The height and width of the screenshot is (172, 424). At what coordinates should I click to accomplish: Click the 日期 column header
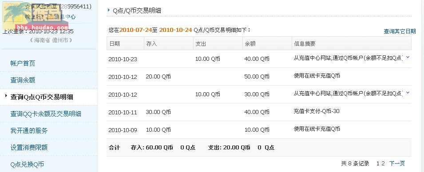(115, 44)
